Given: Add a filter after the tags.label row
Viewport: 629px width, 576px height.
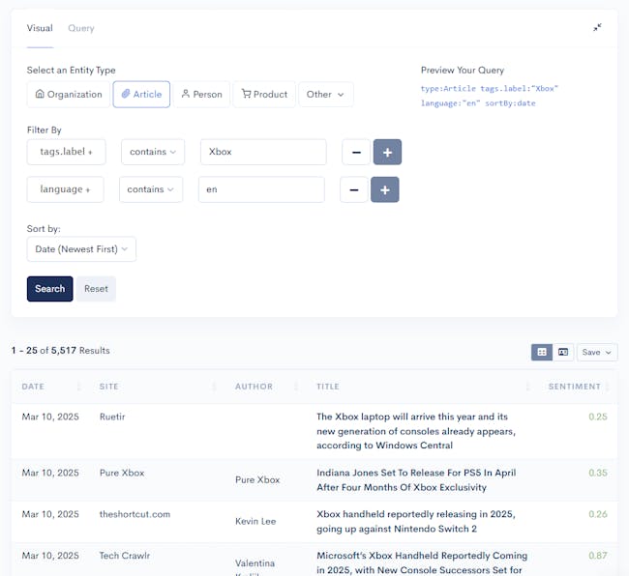Looking at the screenshot, I should pyautogui.click(x=387, y=152).
